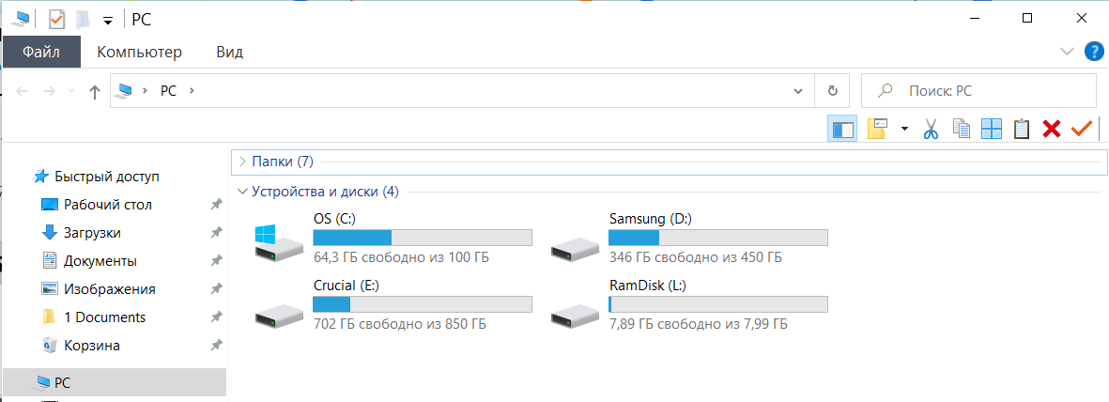Click the blue four-squares view icon
Viewport: 1109px width, 402px height.
click(x=992, y=129)
